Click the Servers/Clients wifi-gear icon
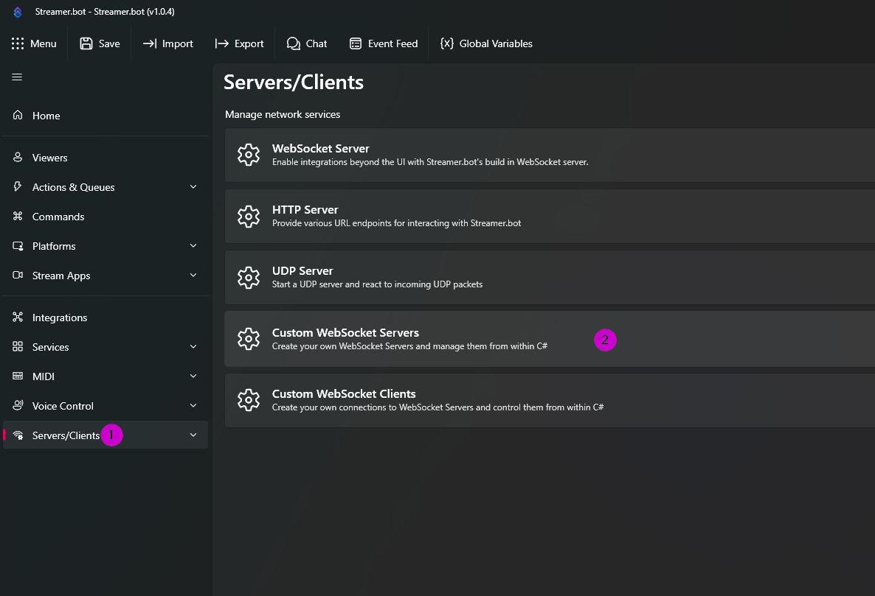This screenshot has height=596, width=875. [x=18, y=435]
